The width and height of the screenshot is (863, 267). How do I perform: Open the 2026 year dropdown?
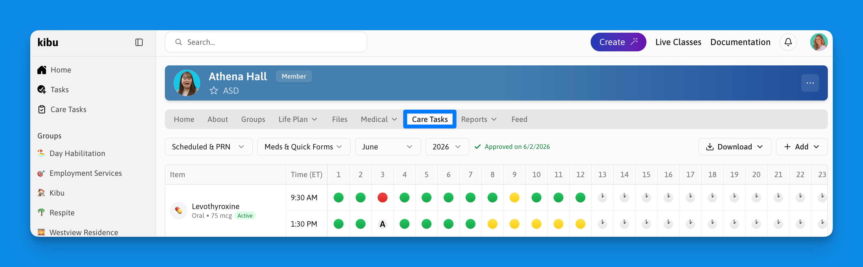447,147
